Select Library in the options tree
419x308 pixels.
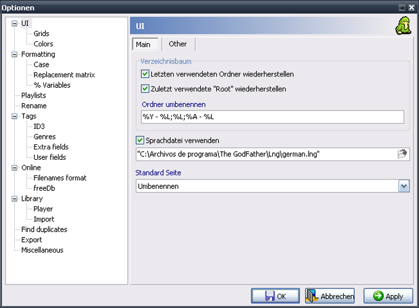click(x=32, y=199)
